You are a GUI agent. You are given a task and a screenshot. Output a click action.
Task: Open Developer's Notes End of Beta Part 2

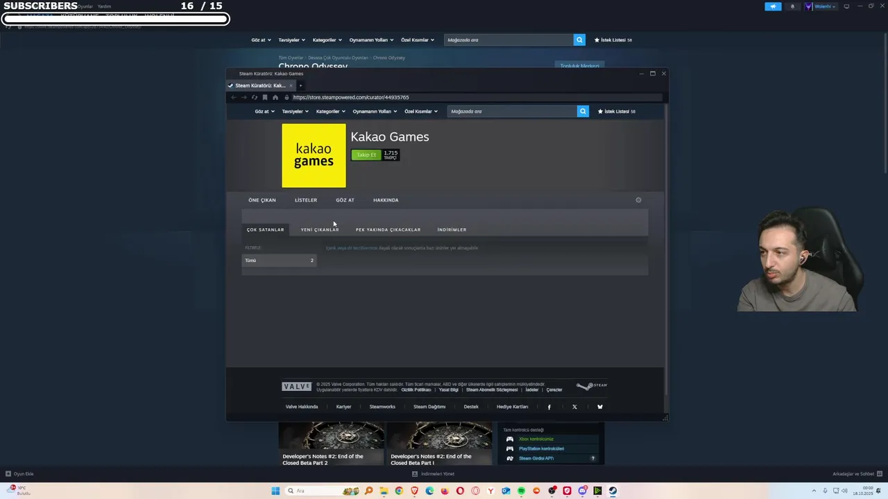(x=332, y=444)
